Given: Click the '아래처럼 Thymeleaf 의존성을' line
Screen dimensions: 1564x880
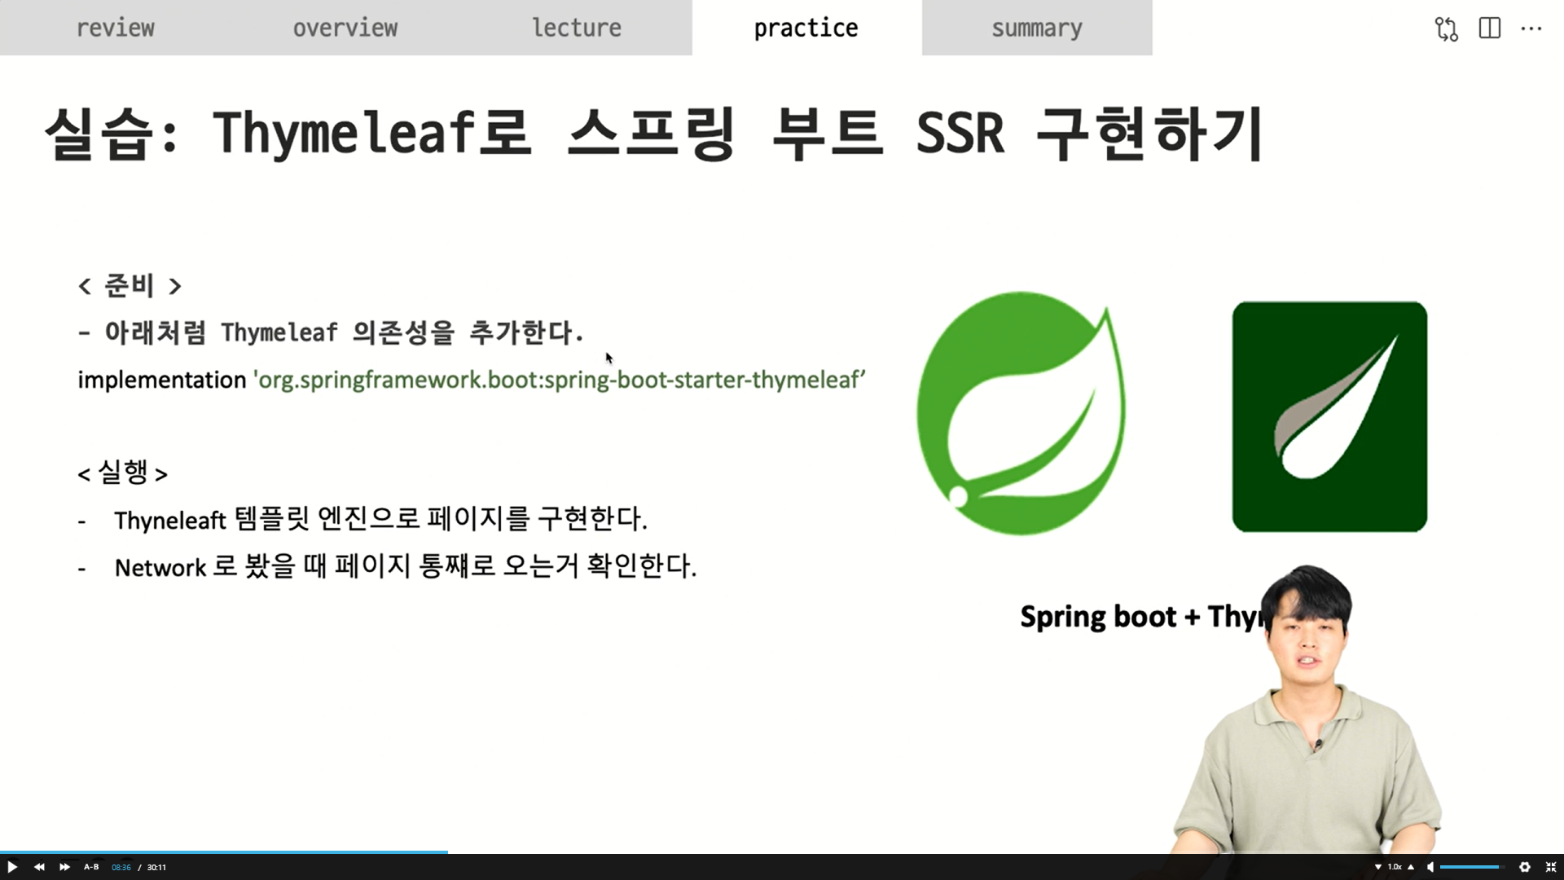Looking at the screenshot, I should tap(331, 332).
